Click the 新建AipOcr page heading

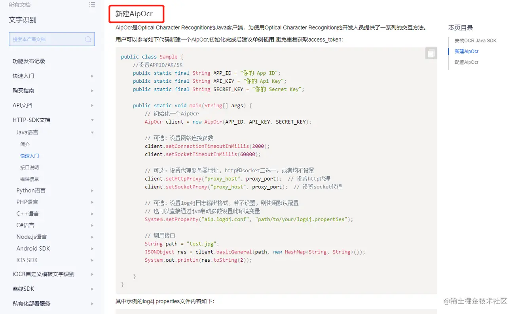pos(134,14)
